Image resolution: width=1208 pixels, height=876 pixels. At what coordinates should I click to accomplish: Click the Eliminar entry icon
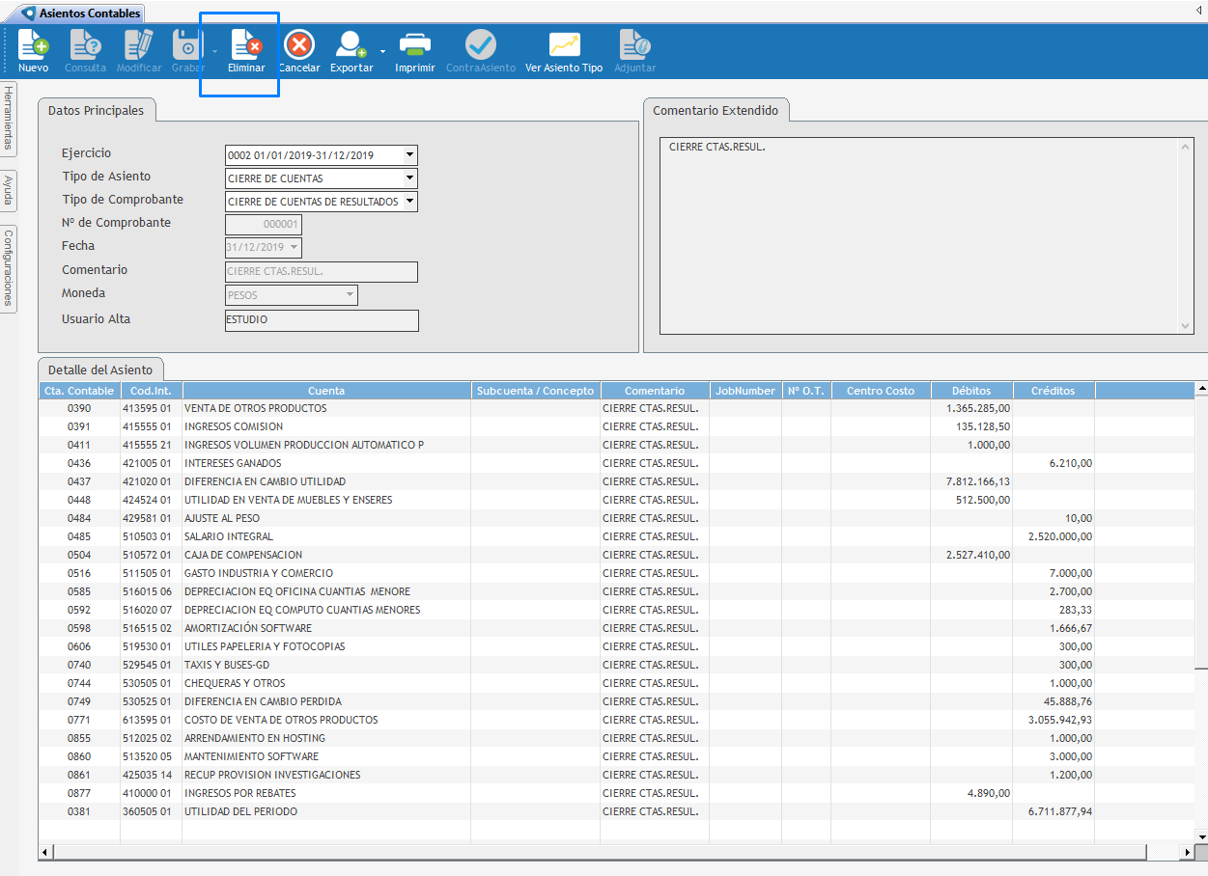click(246, 45)
